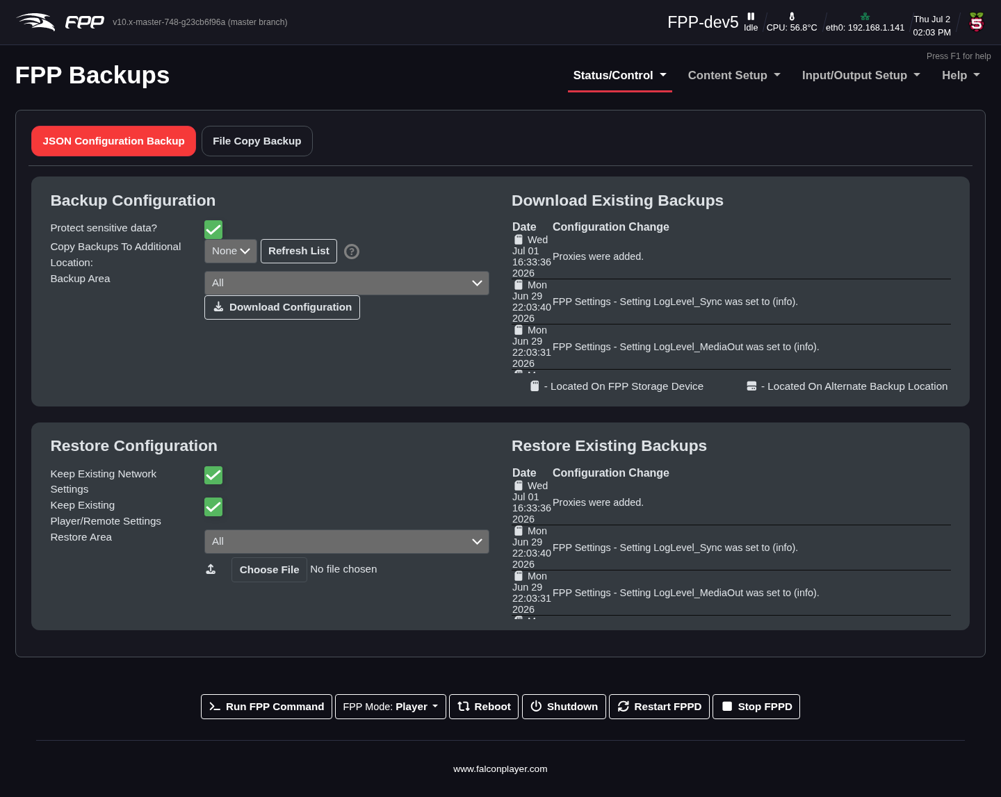Click the Shutdown button

coord(564,707)
